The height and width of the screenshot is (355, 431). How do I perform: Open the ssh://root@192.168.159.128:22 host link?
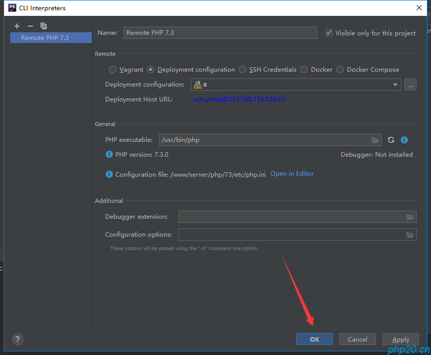pos(239,99)
